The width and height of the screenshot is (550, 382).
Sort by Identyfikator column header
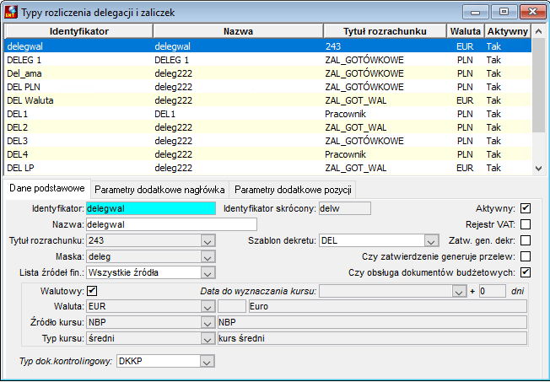tap(79, 31)
